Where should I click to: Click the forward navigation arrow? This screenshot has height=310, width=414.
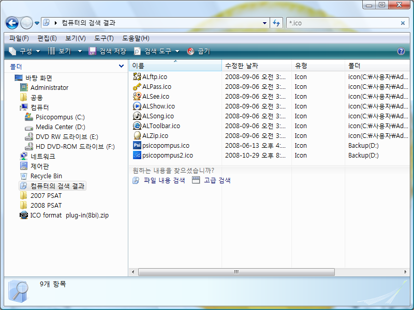(x=26, y=23)
